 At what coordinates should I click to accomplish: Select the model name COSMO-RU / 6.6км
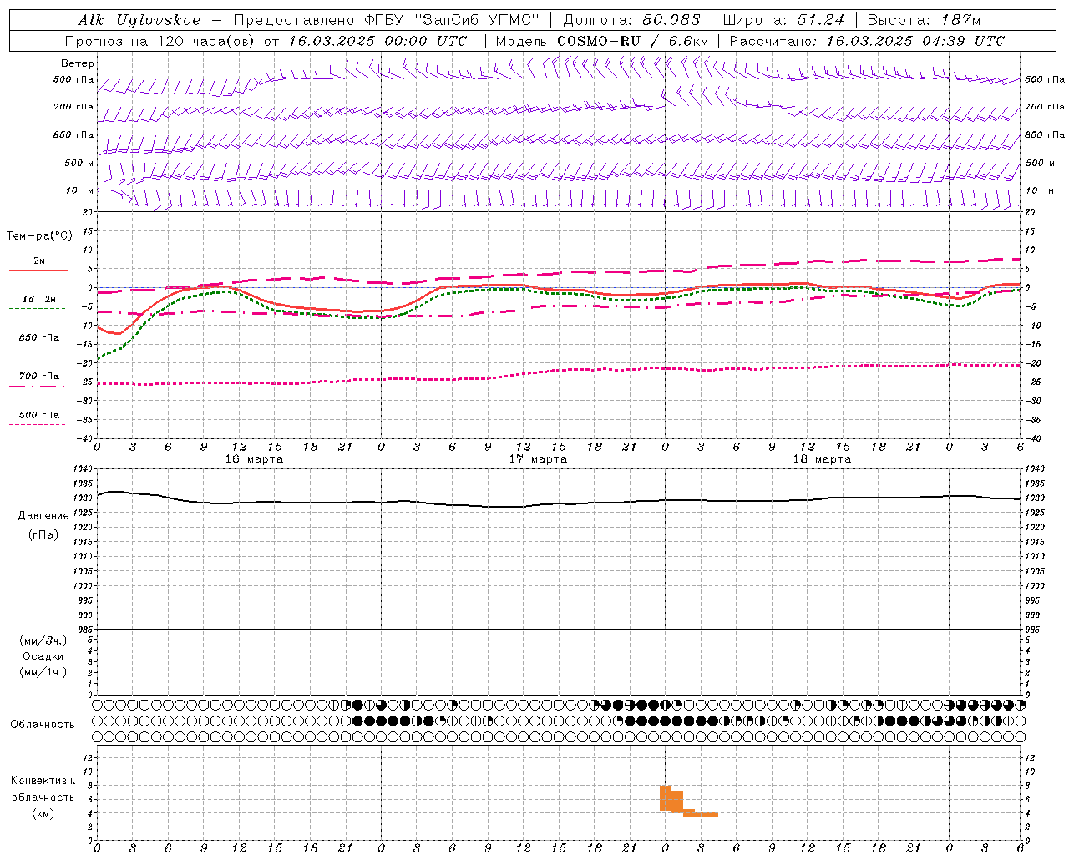pos(633,41)
